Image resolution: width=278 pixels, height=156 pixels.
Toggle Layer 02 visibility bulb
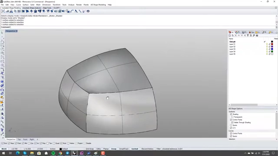click(x=267, y=46)
